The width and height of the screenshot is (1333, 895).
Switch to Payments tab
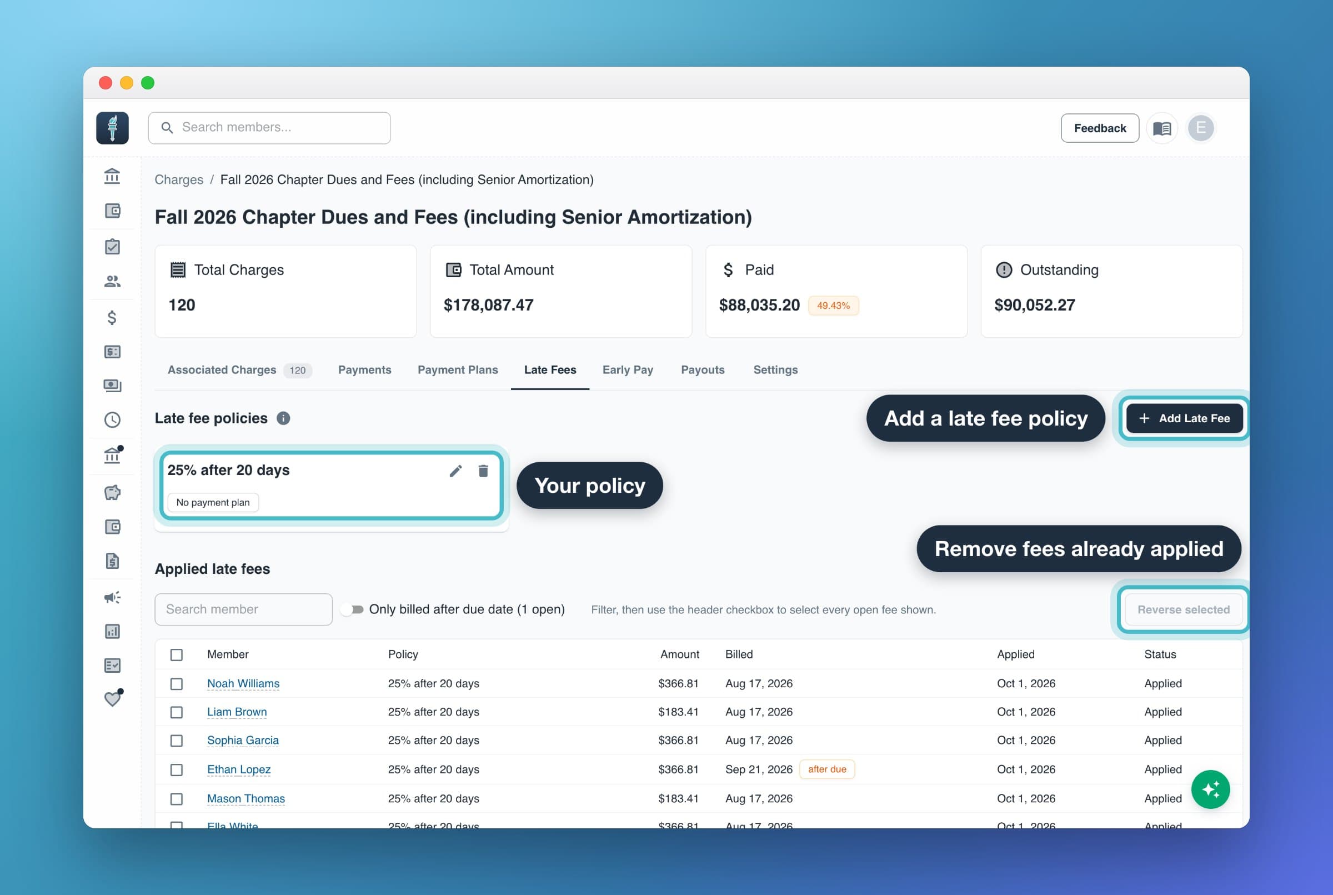pos(365,370)
